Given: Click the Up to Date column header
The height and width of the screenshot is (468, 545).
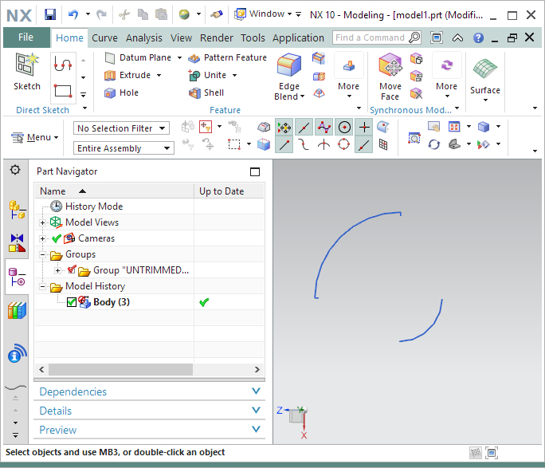Looking at the screenshot, I should coord(222,191).
